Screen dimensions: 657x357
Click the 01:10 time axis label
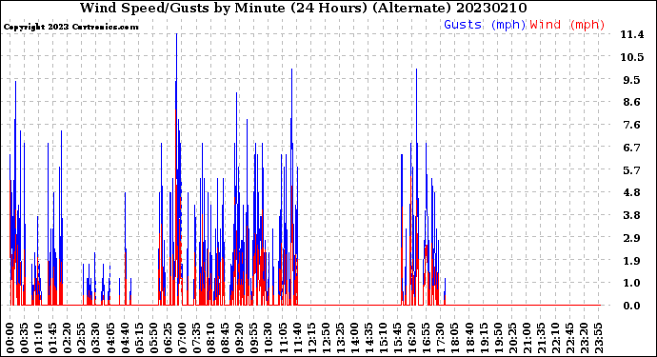pyautogui.click(x=39, y=338)
